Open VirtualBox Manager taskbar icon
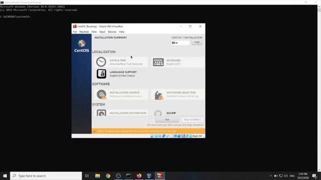Viewport: 321px width, 180px height. click(x=149, y=175)
